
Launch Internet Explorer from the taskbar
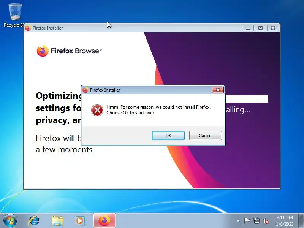(x=34, y=221)
